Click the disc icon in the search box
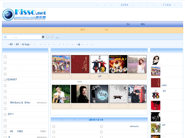This screenshot has height=138, width=185. coord(5,37)
